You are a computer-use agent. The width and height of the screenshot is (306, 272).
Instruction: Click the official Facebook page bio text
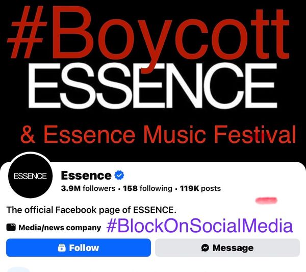91,209
